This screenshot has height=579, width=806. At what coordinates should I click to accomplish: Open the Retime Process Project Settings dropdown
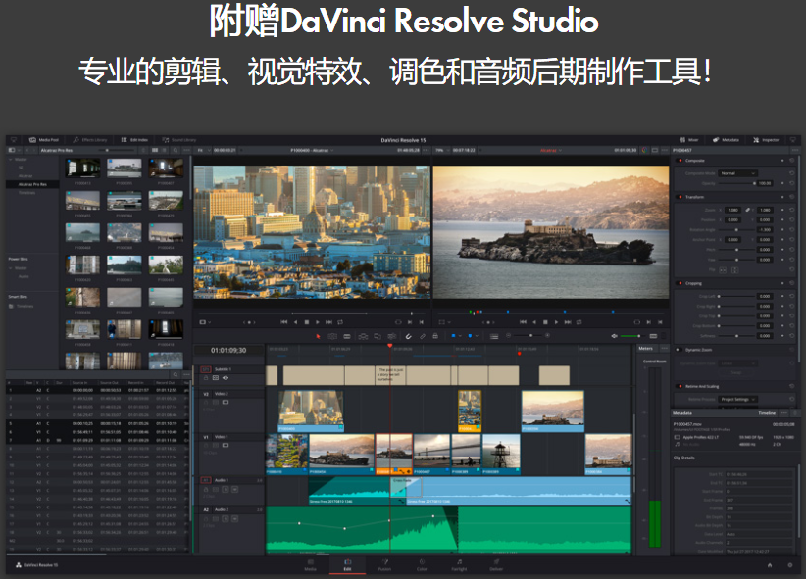(737, 399)
